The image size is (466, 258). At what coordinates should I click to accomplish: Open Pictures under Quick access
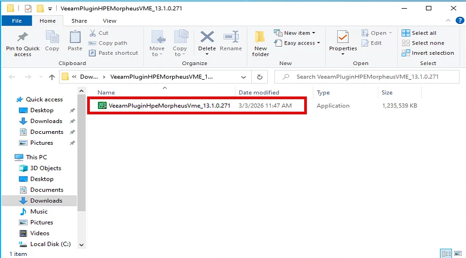[42, 143]
